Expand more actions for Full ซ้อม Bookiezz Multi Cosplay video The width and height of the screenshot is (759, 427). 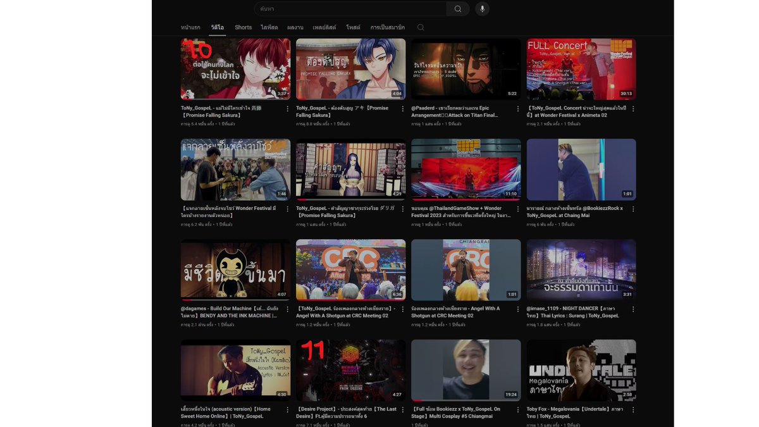(x=518, y=410)
